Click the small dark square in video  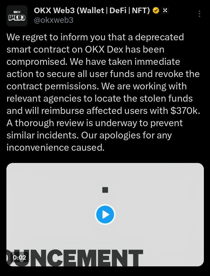[x=105, y=190]
